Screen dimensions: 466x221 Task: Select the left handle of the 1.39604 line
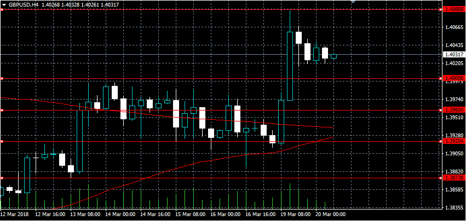[x=2, y=110]
